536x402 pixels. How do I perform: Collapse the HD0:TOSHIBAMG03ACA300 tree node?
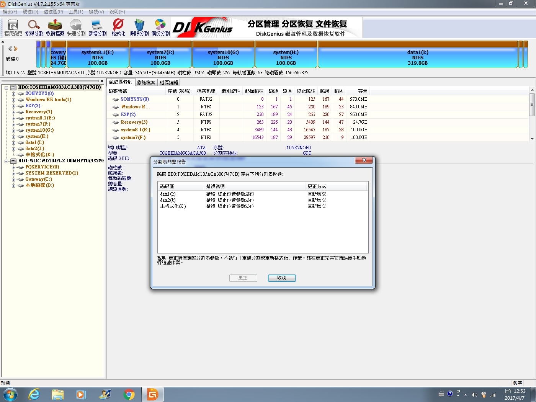pos(7,88)
